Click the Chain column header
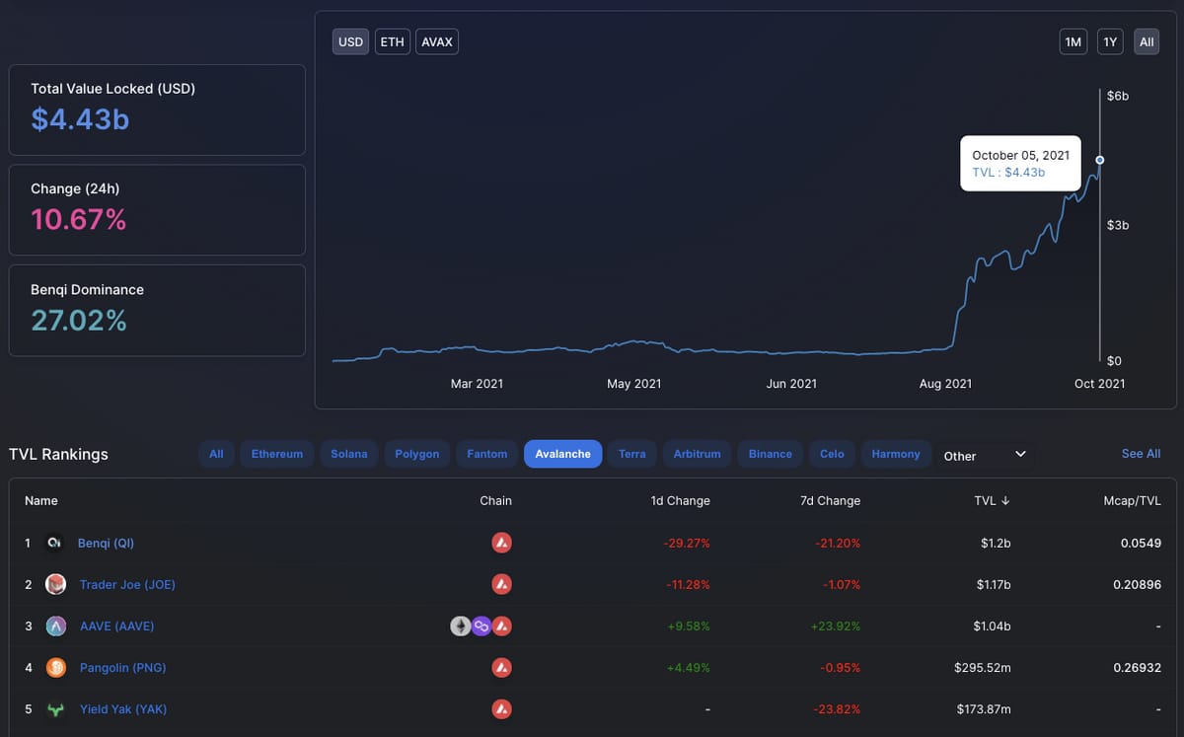The height and width of the screenshot is (737, 1184). pyautogui.click(x=495, y=501)
